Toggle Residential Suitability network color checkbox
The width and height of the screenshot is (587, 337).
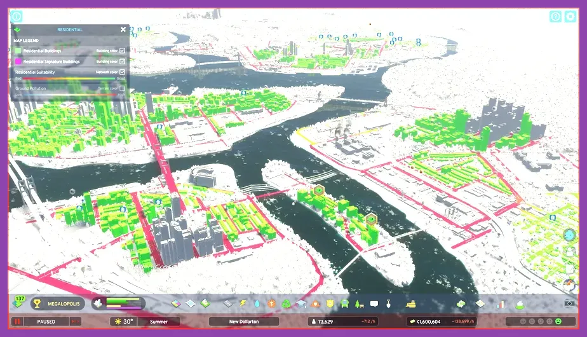(x=122, y=72)
